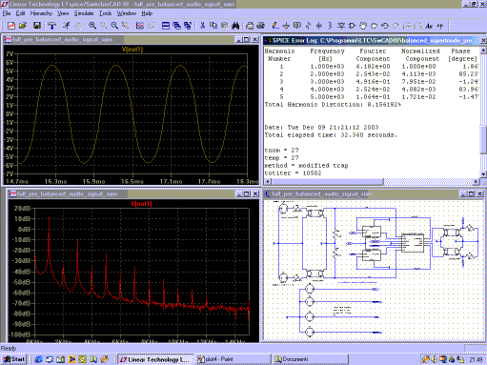
Task: Save with the floppy disk icon
Action: coord(37,26)
